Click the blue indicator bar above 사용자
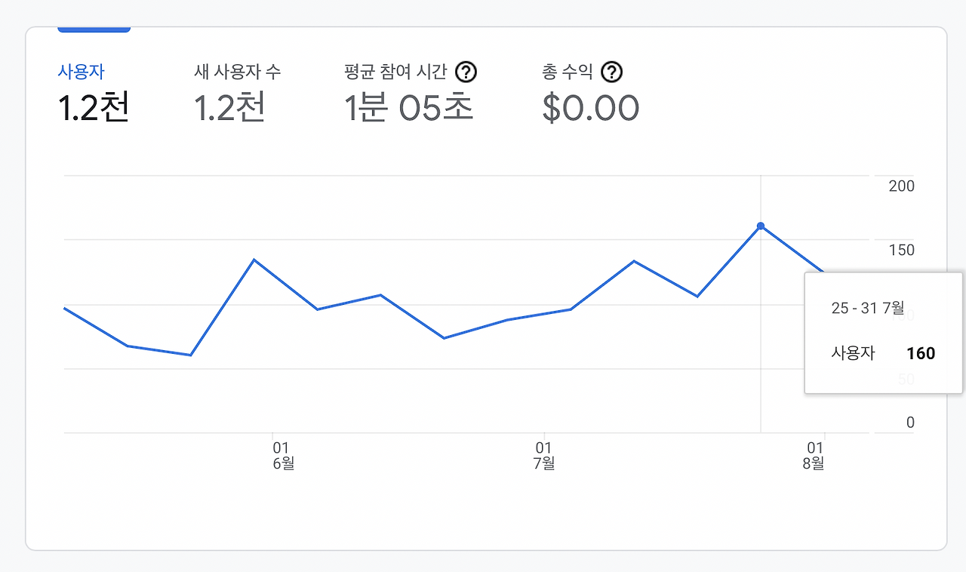 coord(94,30)
